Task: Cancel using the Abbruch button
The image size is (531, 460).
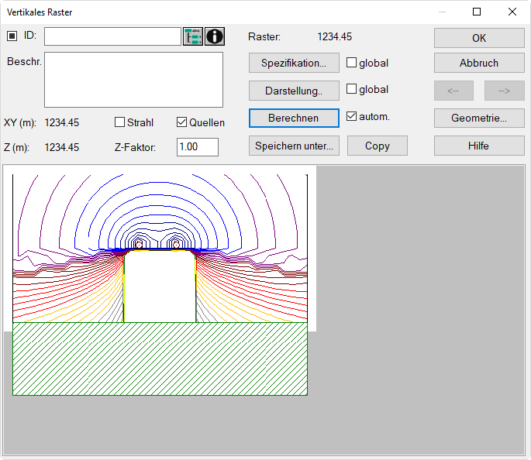Action: (479, 63)
